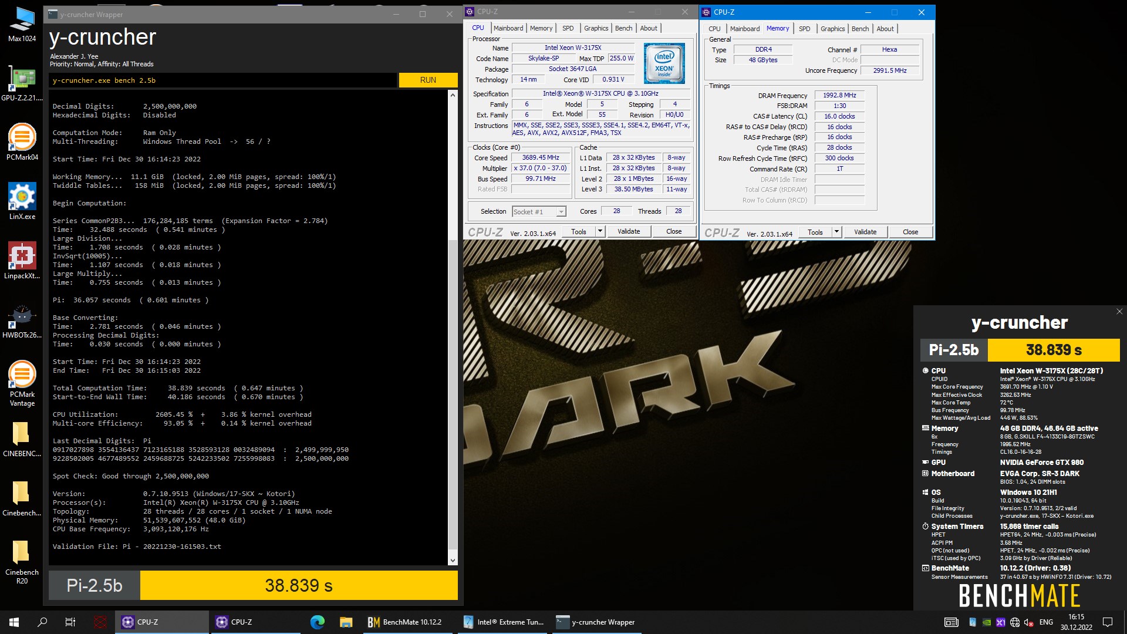Open the notification center icon

(x=1108, y=622)
